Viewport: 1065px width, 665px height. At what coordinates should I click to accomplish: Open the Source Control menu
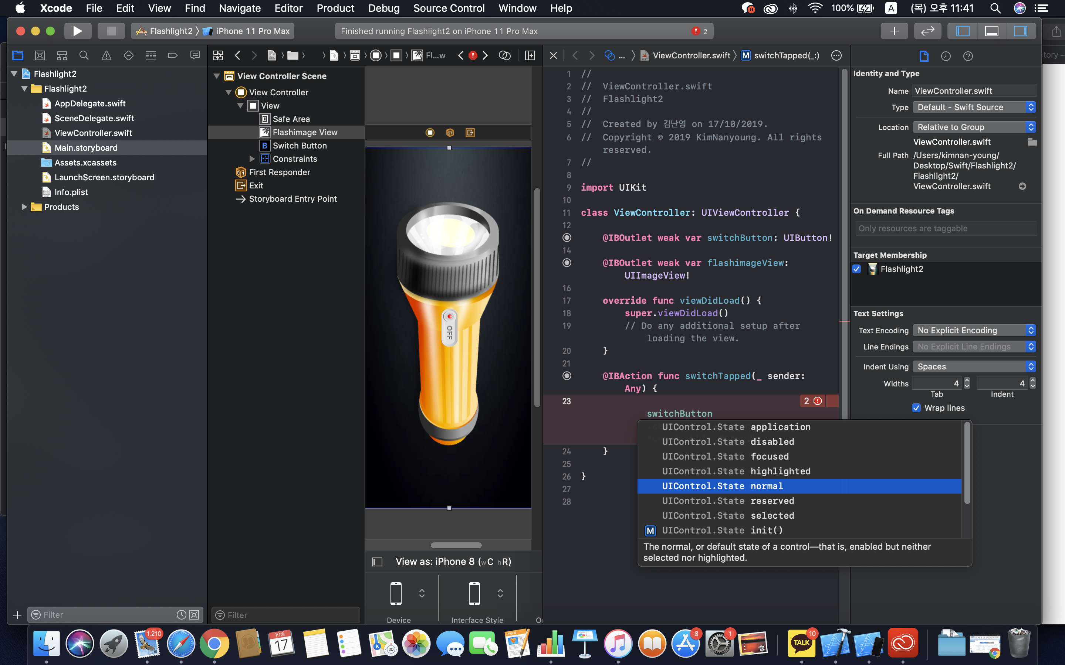coord(449,8)
